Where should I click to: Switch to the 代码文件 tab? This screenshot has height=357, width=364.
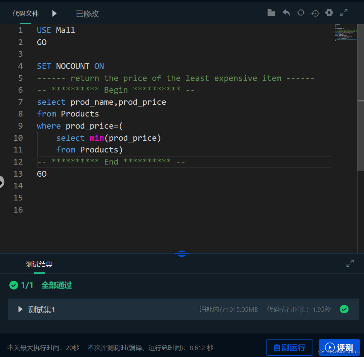(x=25, y=13)
